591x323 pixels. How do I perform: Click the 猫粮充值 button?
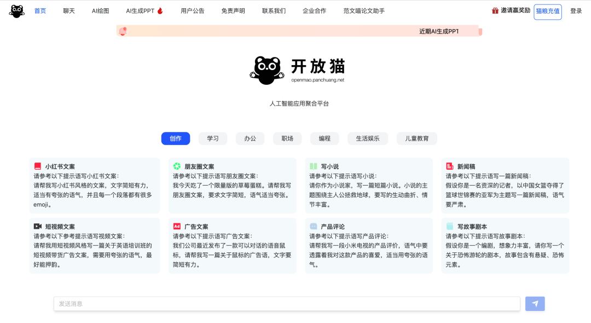tap(548, 11)
